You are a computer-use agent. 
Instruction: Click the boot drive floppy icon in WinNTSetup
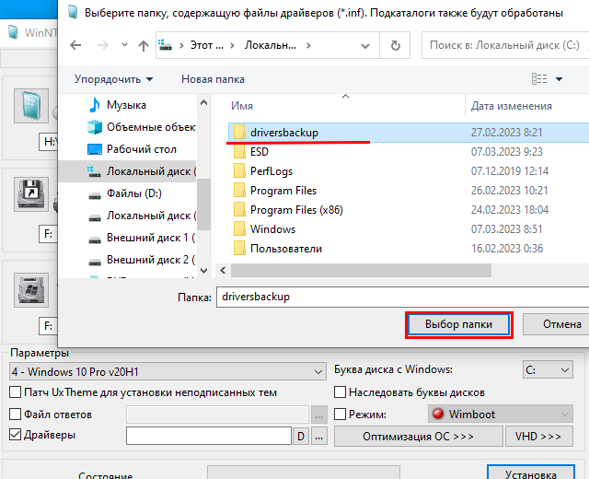click(31, 194)
